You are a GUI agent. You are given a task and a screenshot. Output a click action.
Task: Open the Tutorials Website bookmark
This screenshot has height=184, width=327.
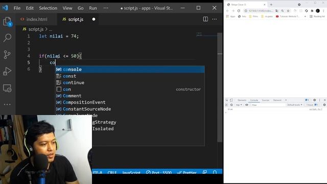(288, 16)
